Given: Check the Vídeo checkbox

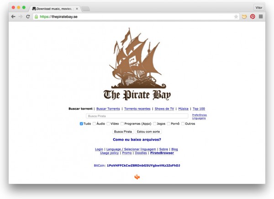Looking at the screenshot, I should [108, 124].
